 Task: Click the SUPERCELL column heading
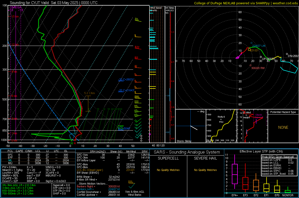[168, 158]
